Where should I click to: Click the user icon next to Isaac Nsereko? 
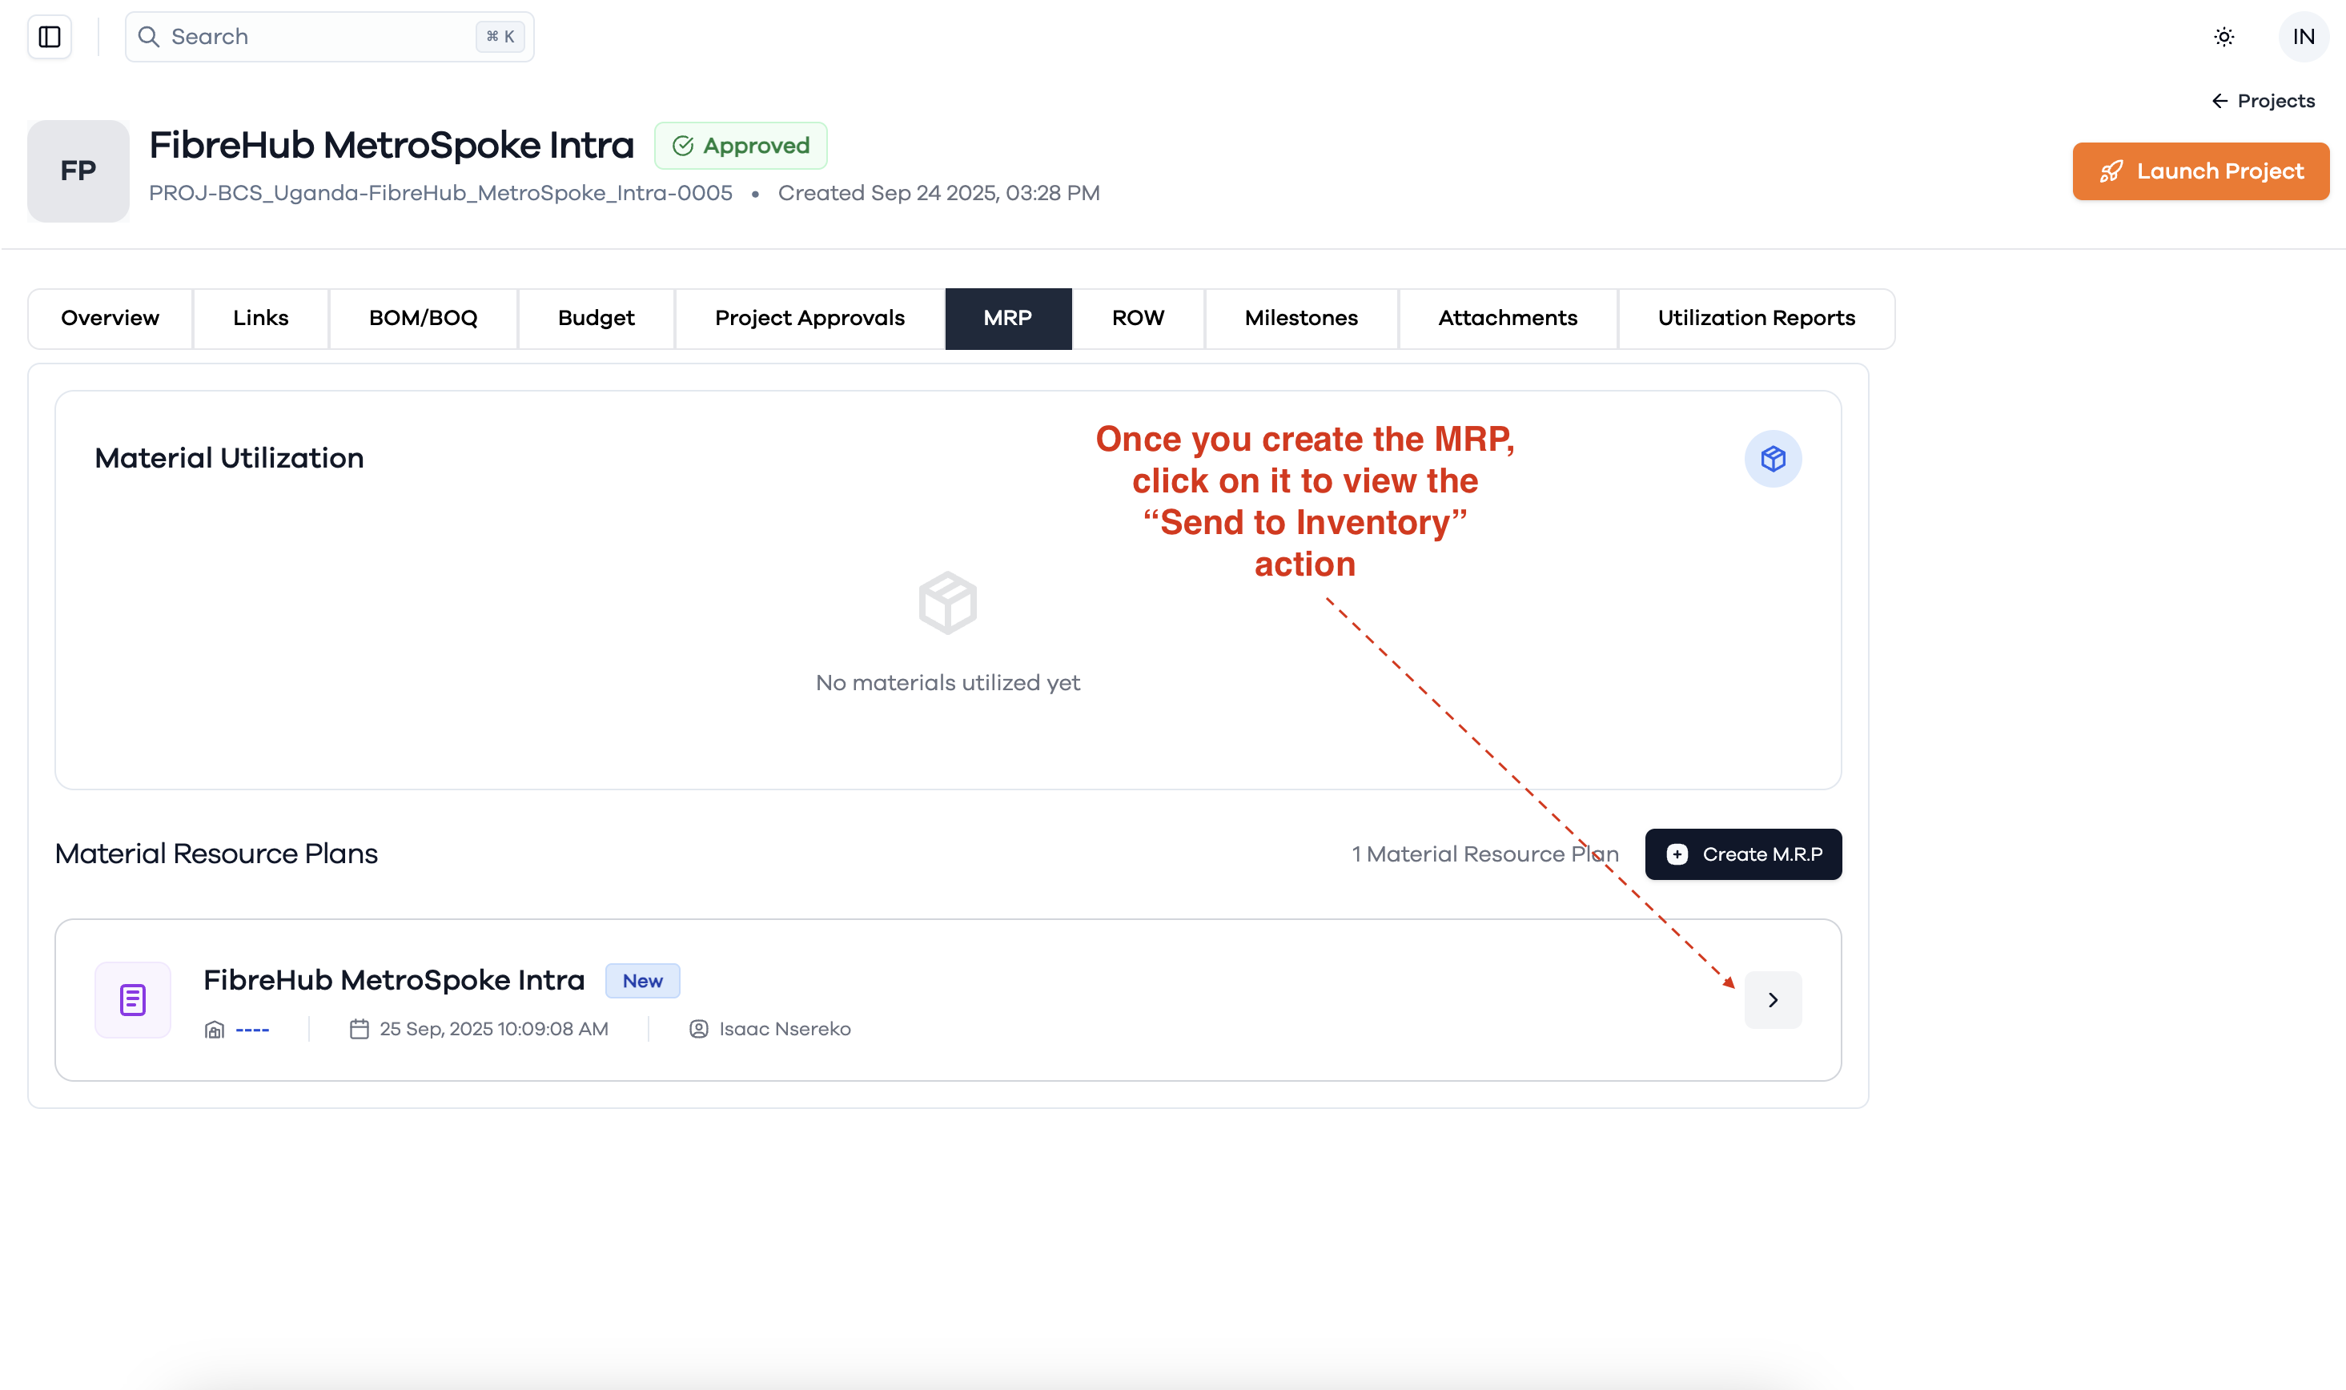pos(699,1030)
